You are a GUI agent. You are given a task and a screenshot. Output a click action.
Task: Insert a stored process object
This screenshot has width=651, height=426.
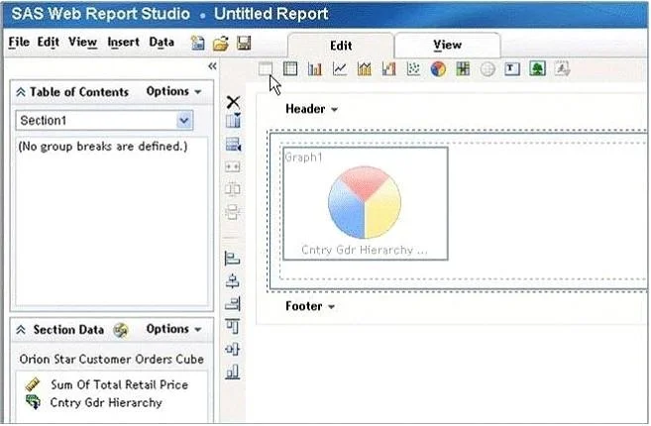click(x=562, y=68)
